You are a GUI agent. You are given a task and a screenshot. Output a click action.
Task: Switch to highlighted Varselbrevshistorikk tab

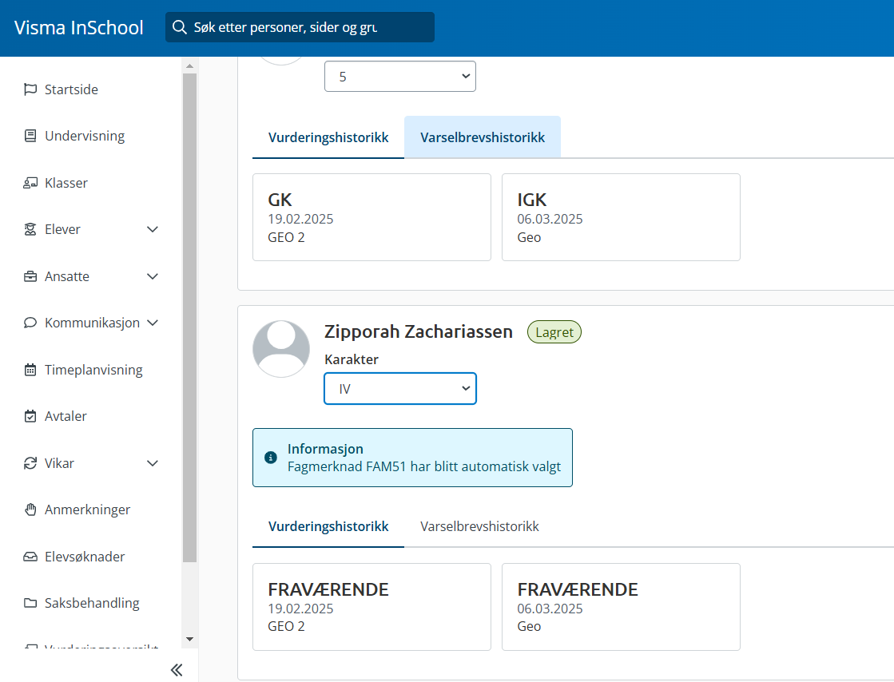[x=483, y=137]
